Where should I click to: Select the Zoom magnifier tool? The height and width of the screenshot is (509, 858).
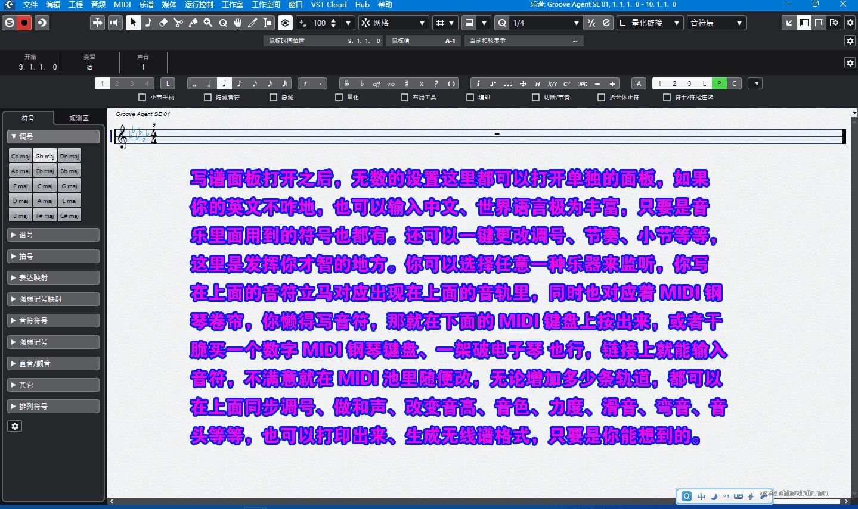(x=208, y=23)
